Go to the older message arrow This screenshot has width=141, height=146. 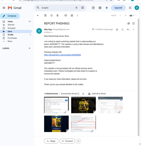coord(126,15)
